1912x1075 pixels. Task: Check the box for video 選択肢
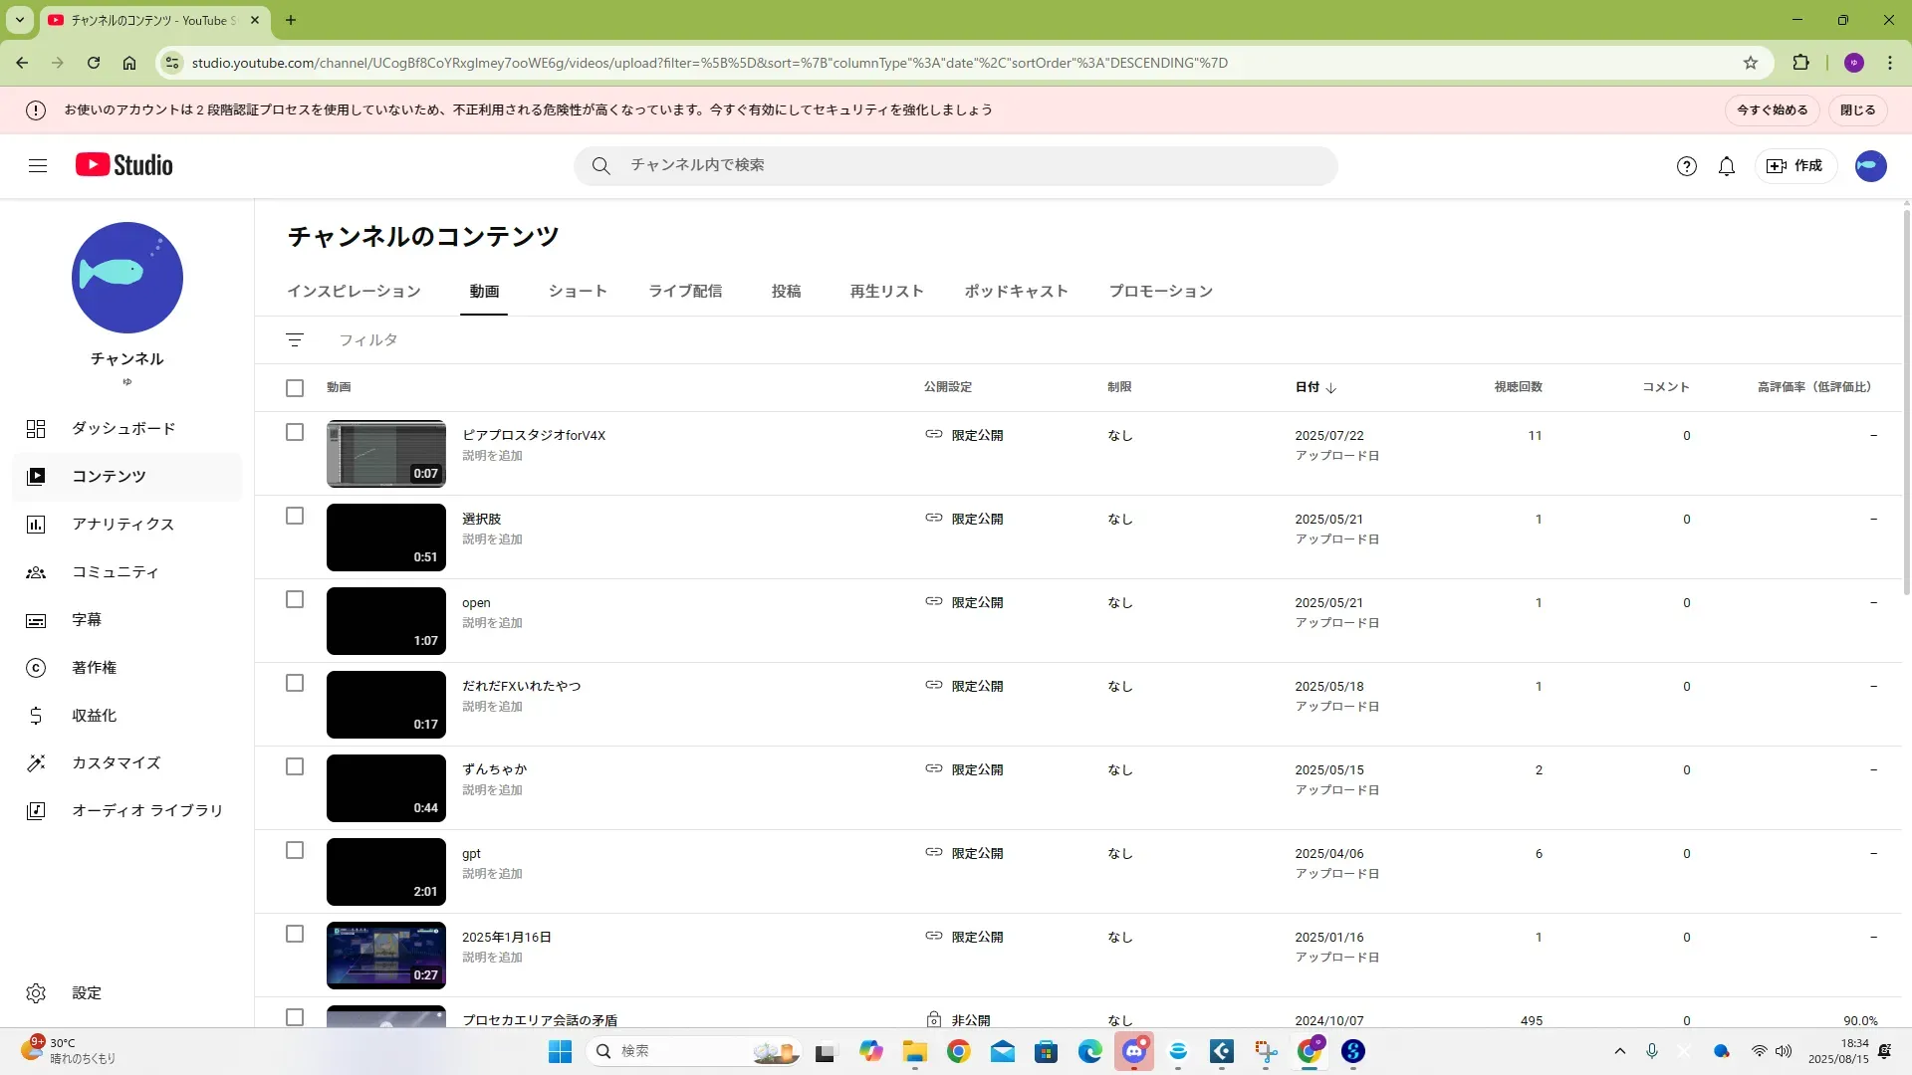tap(295, 517)
